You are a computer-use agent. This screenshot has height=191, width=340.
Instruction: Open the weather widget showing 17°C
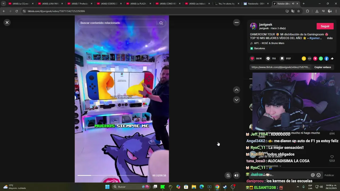click(15, 187)
